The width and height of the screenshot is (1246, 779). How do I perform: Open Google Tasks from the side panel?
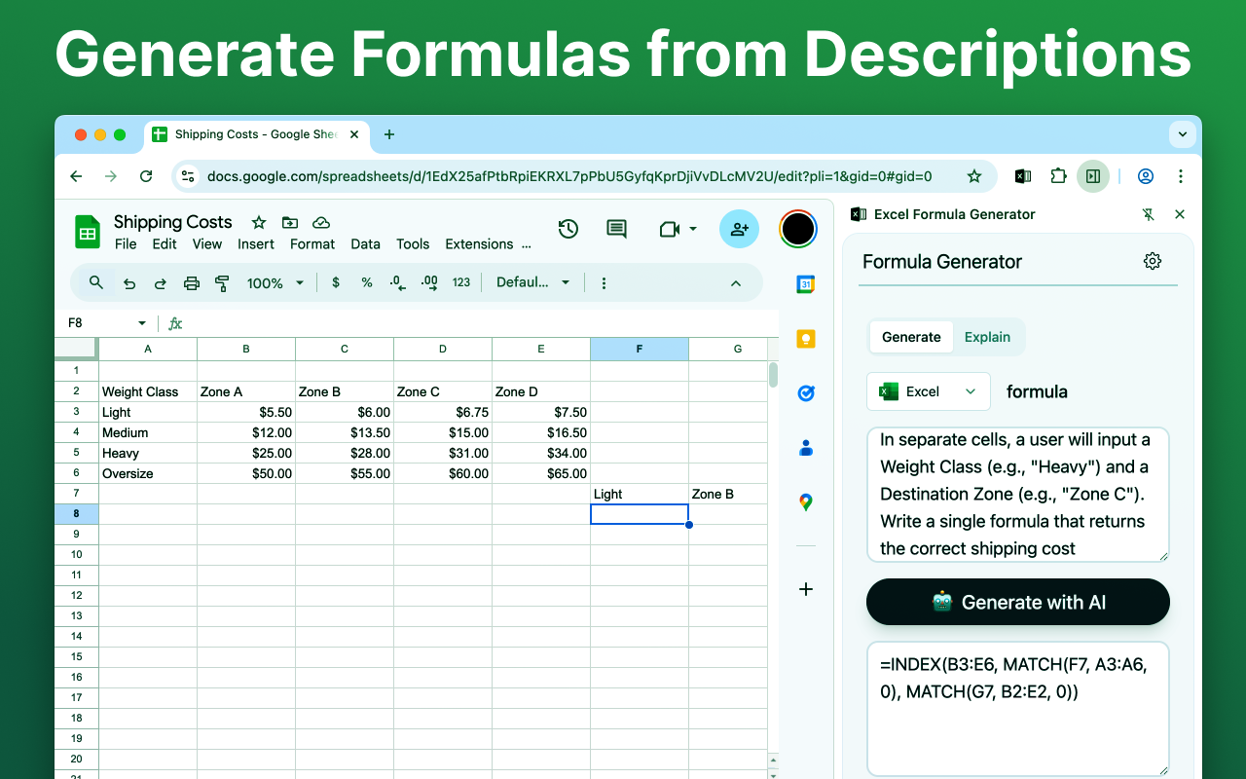[x=805, y=392]
